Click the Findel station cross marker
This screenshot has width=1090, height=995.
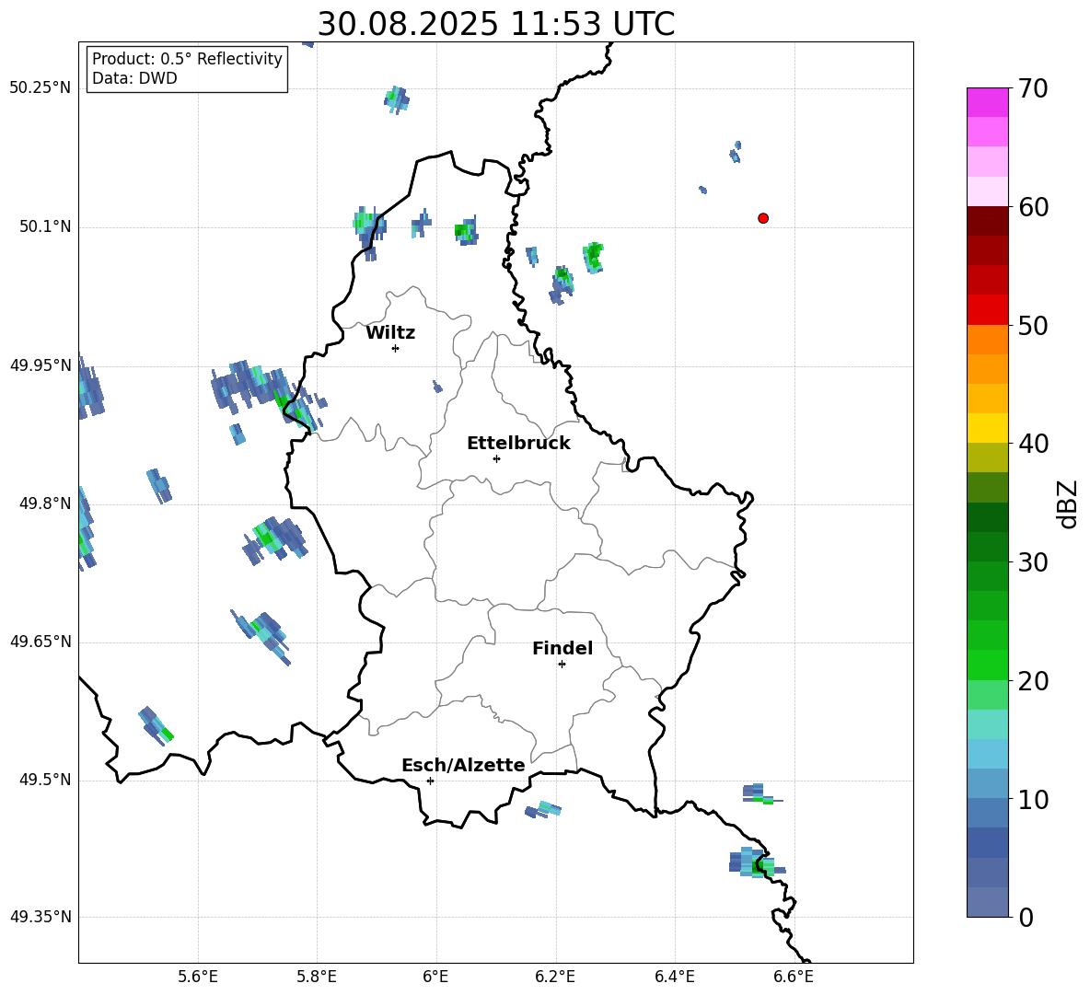tap(562, 664)
